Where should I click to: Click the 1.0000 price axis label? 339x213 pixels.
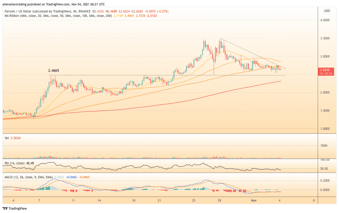tap(325, 129)
